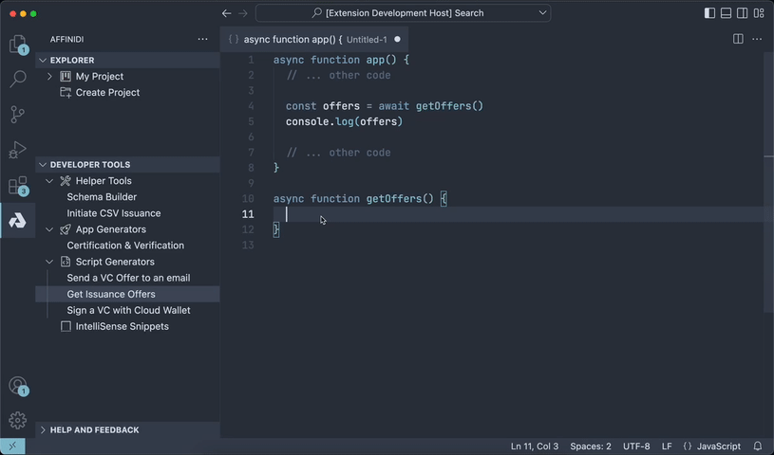Open the Manage gear icon
The image size is (774, 455).
18,421
